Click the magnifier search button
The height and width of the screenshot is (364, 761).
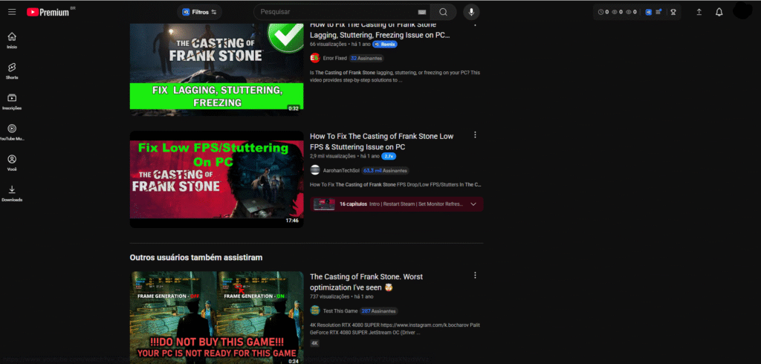(443, 12)
